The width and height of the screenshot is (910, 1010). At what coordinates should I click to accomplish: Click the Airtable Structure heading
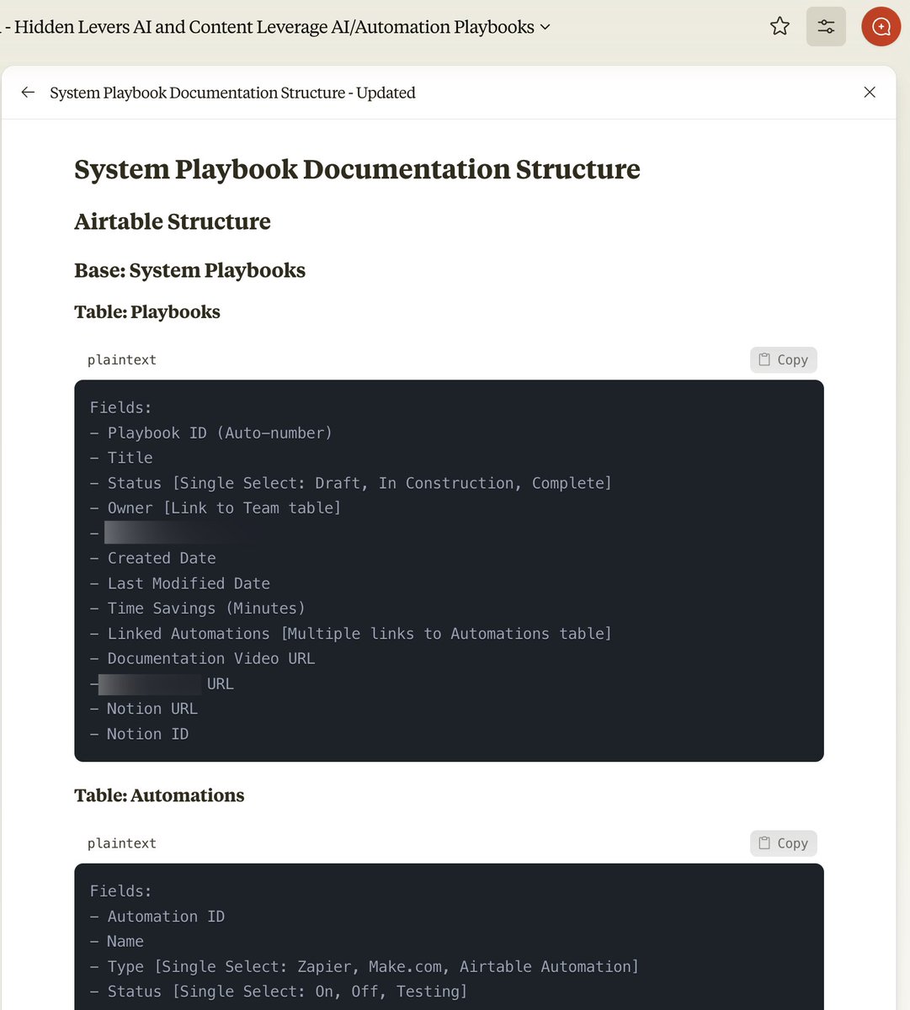coord(173,221)
